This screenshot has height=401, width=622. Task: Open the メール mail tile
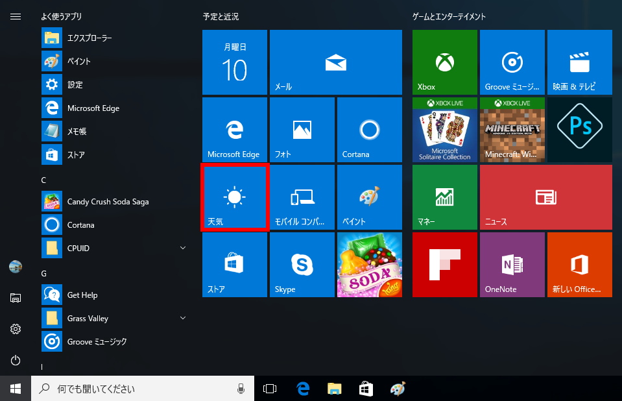coord(335,62)
